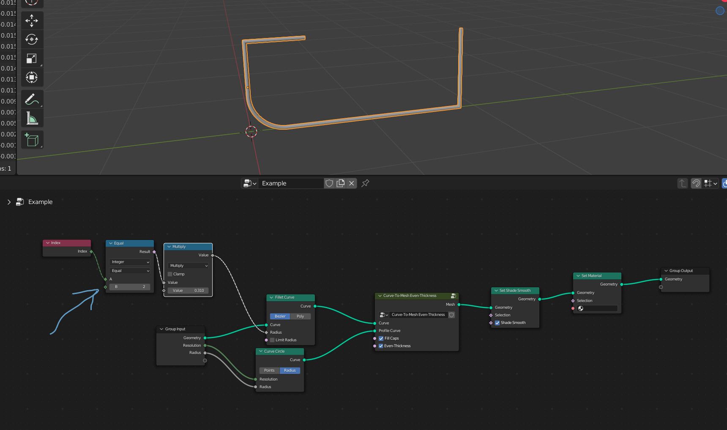Select Radius mode in Curve Circle node

[290, 370]
